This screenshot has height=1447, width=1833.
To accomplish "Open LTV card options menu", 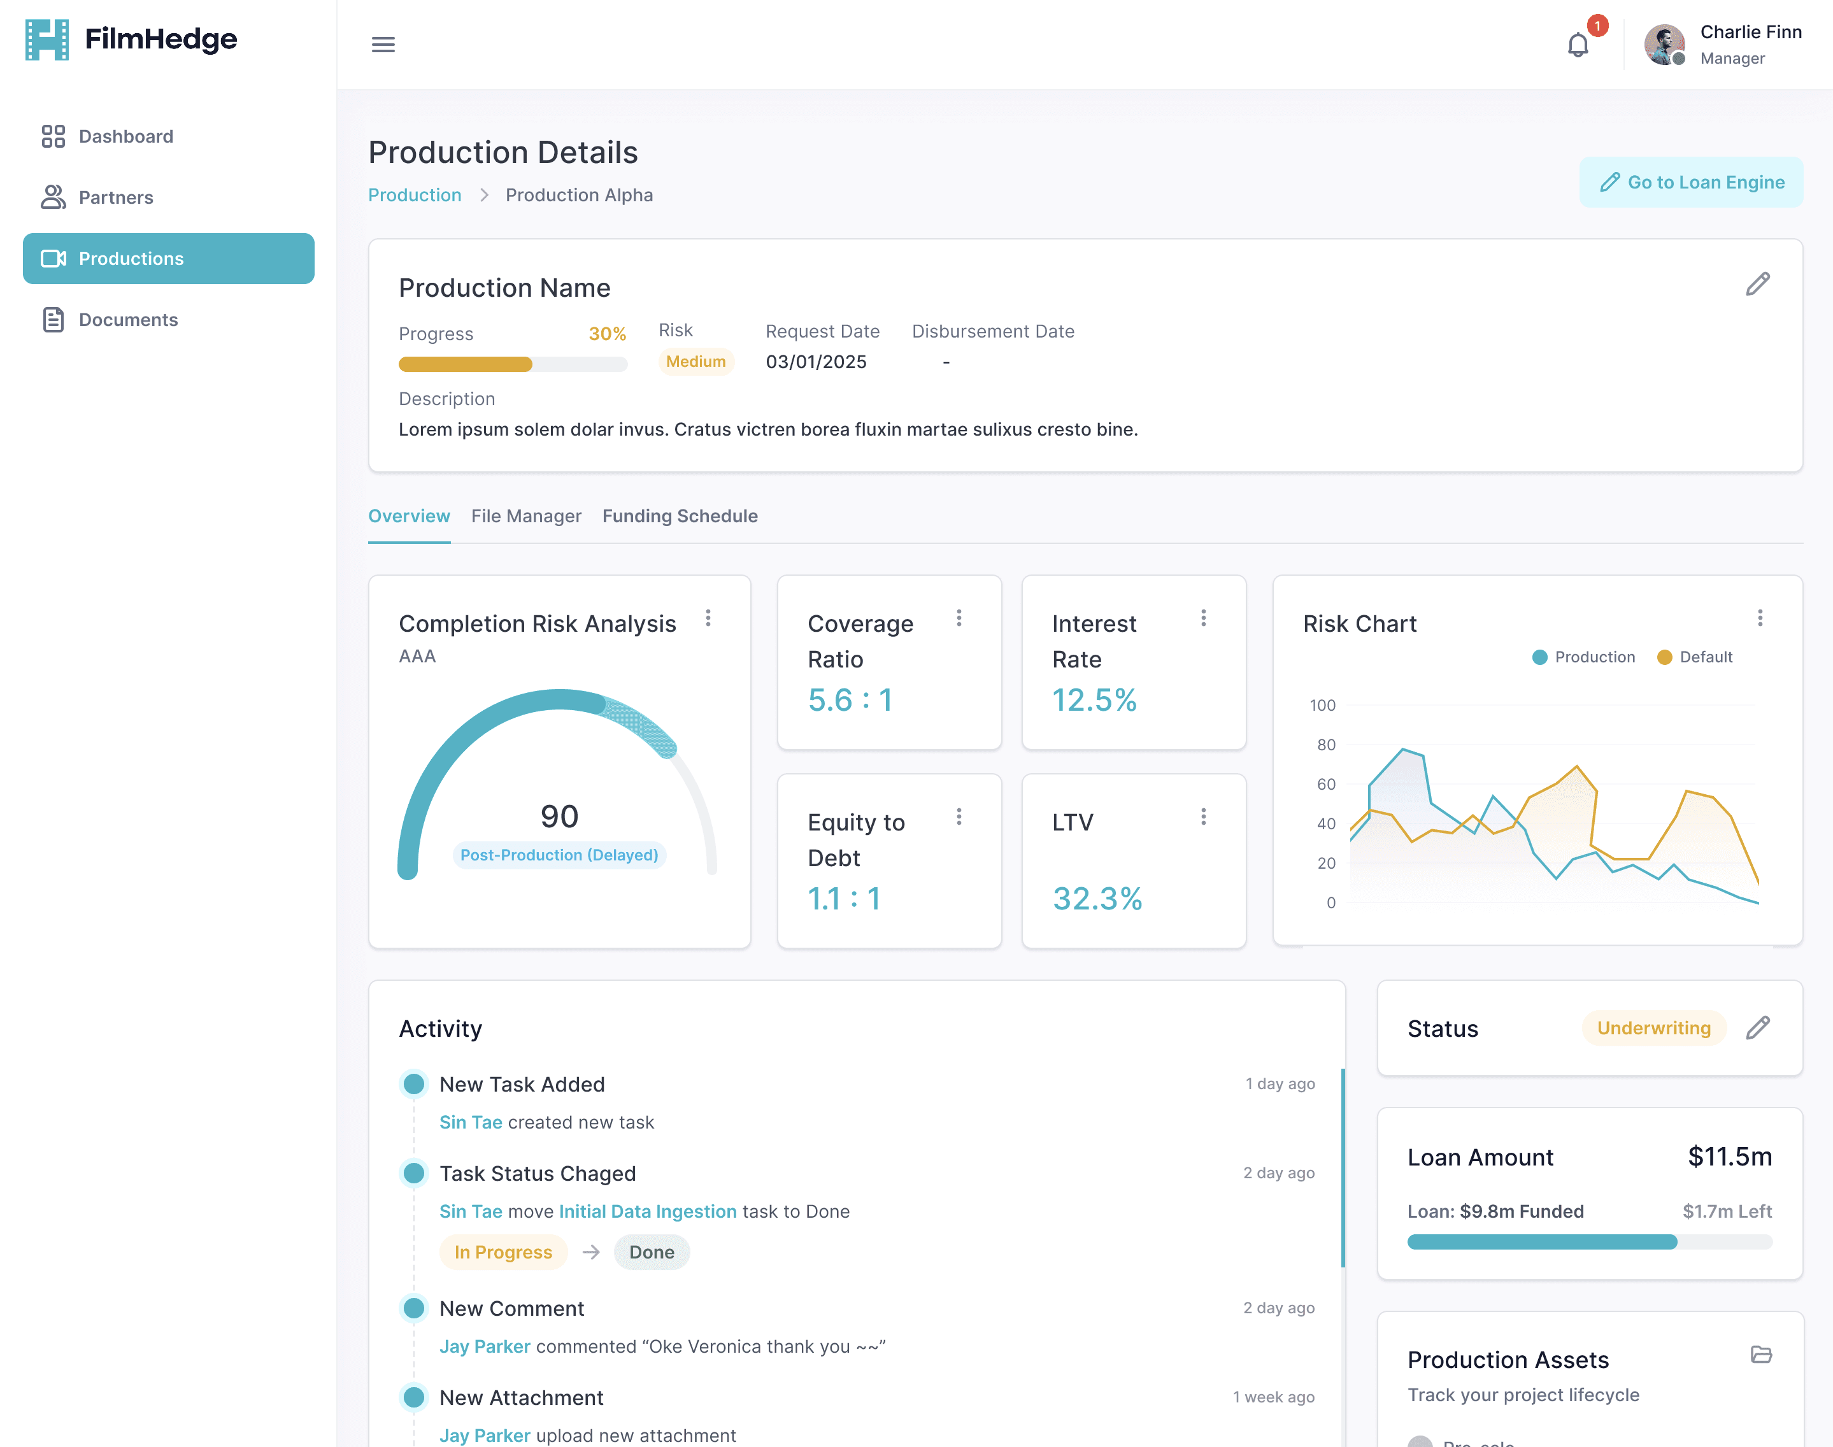I will tap(1203, 816).
